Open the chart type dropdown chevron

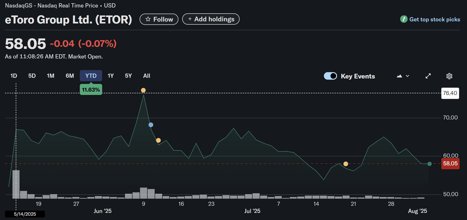tap(407, 76)
